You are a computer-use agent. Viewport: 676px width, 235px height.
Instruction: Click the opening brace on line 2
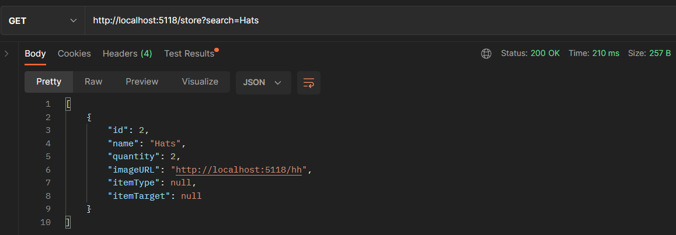coord(89,117)
